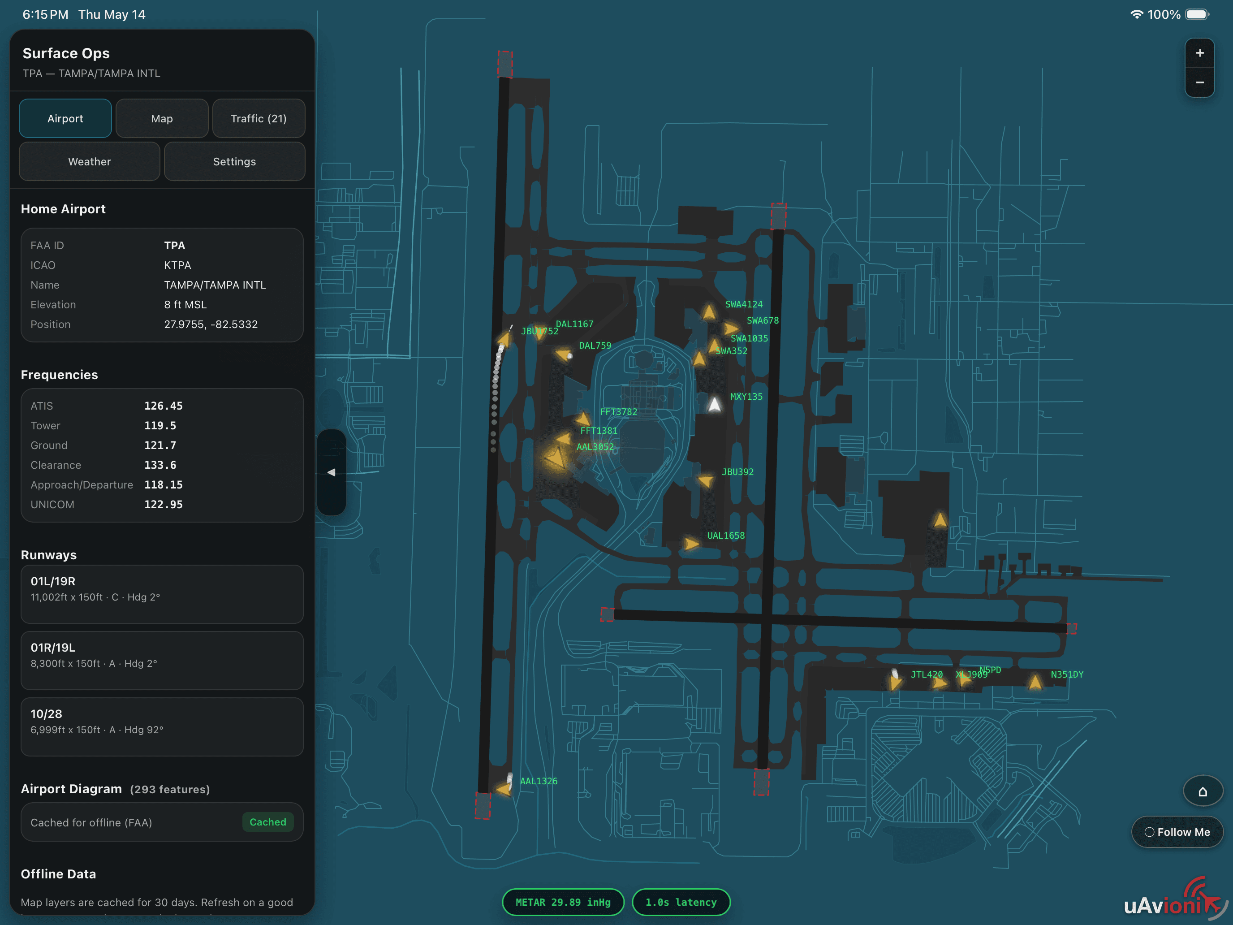This screenshot has height=925, width=1233.
Task: Select the SWA352 aircraft icon
Action: 699,358
